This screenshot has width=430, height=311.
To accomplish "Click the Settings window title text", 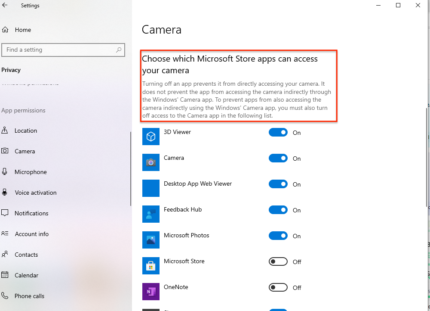I will point(30,6).
